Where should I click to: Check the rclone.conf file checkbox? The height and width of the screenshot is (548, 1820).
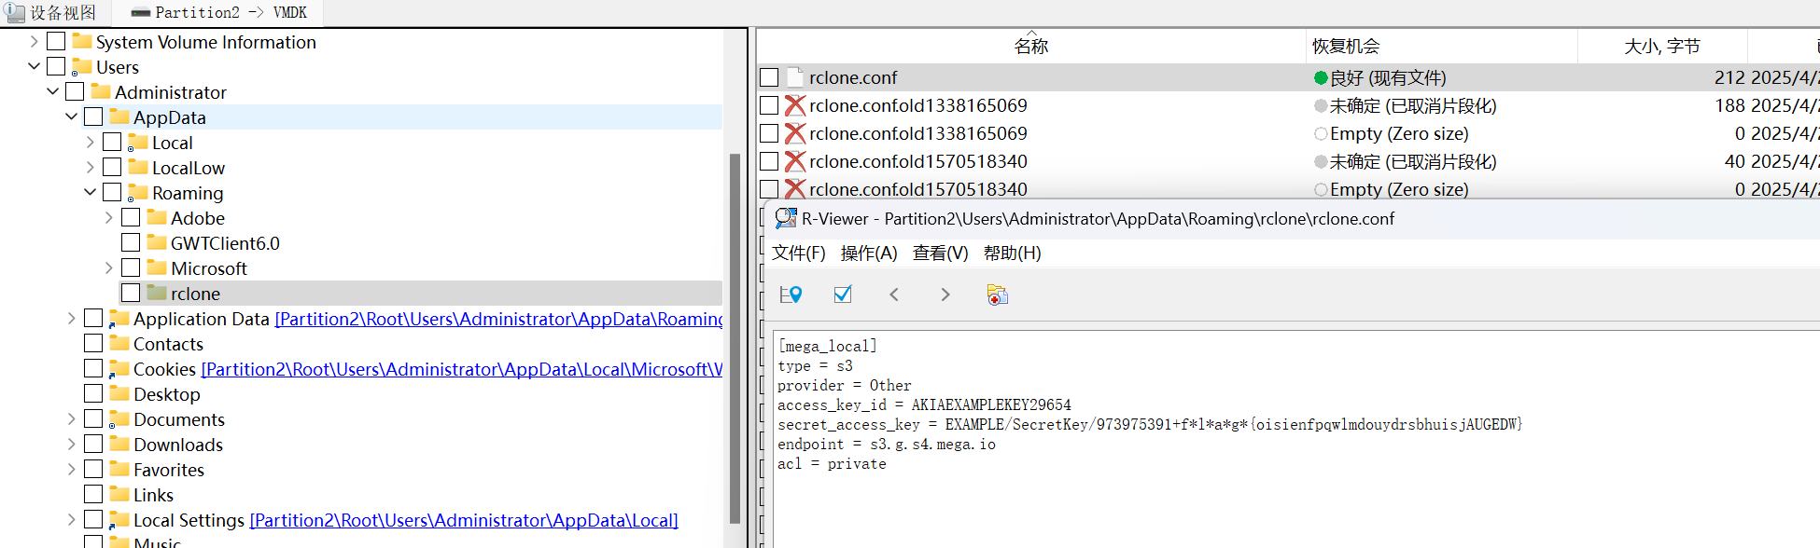(769, 77)
